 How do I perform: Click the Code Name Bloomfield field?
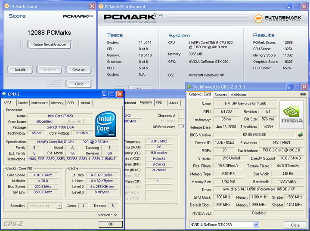pyautogui.click(x=44, y=122)
